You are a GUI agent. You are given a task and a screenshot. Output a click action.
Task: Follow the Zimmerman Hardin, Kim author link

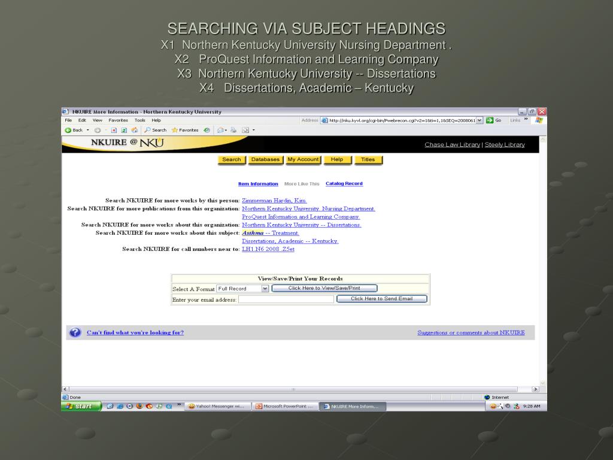coord(274,201)
